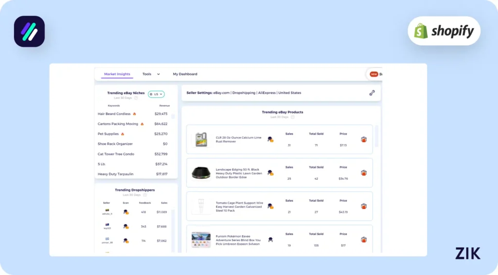
Task: Switch to the Market Insights tab
Action: click(117, 74)
